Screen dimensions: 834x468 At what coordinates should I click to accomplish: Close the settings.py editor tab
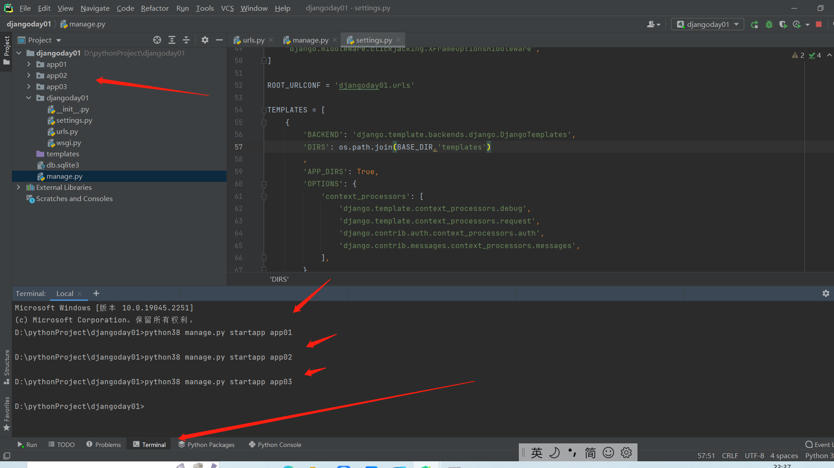click(x=398, y=40)
